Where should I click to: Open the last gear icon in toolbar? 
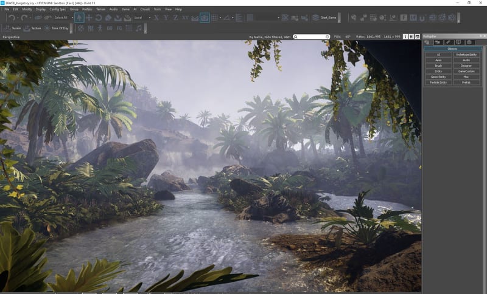452,18
